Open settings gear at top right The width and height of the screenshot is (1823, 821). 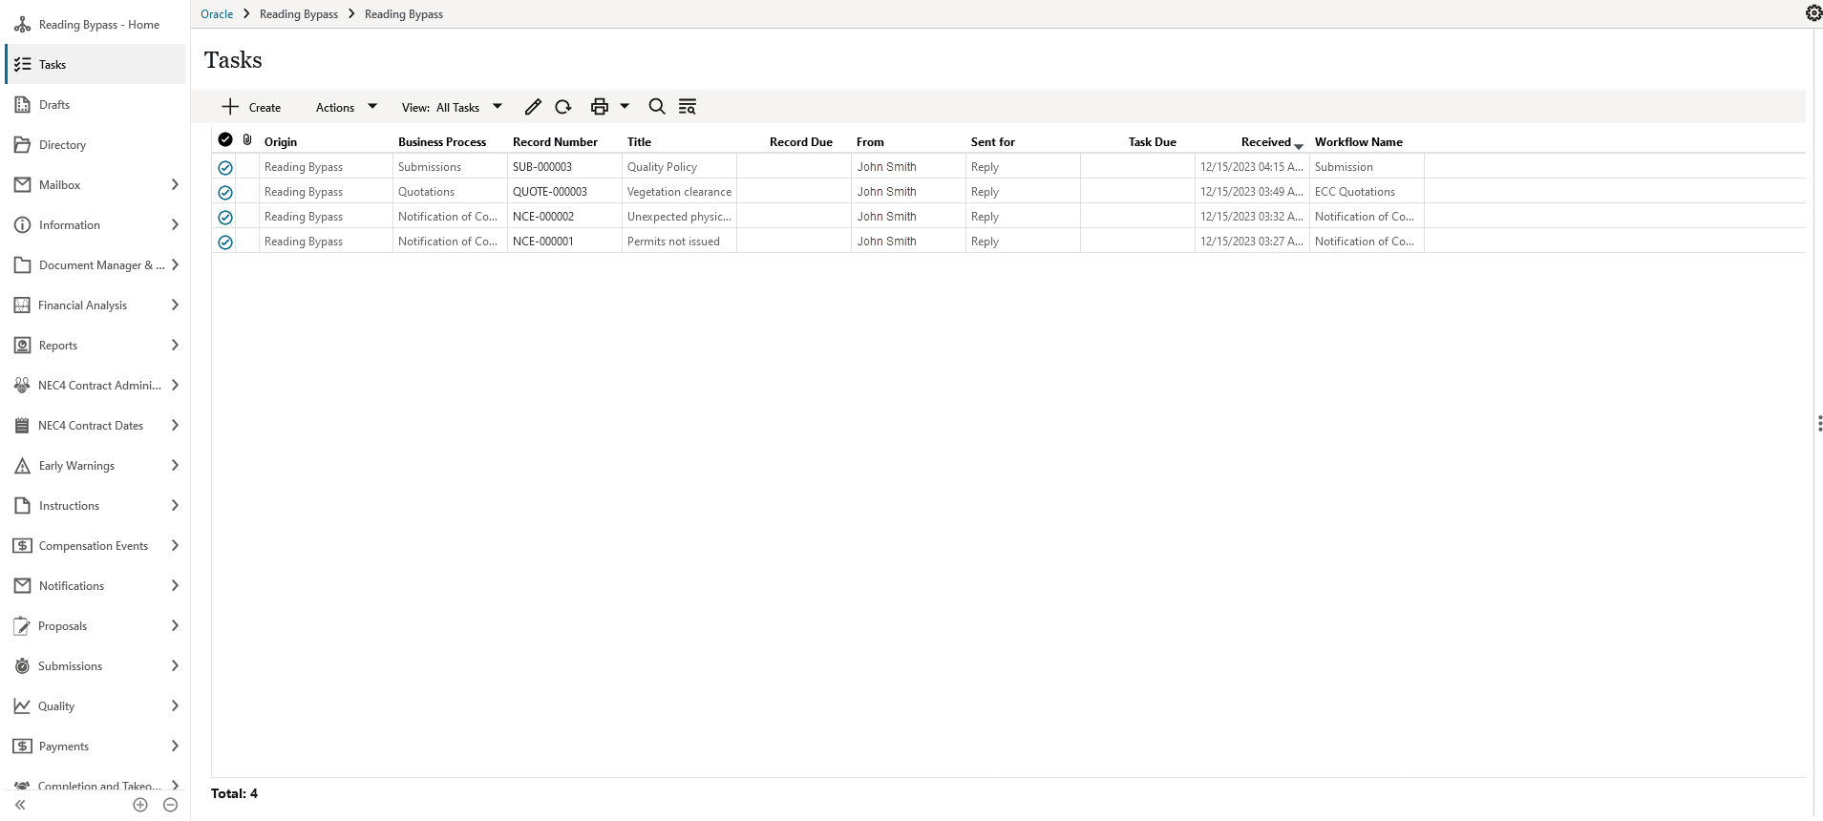point(1813,13)
